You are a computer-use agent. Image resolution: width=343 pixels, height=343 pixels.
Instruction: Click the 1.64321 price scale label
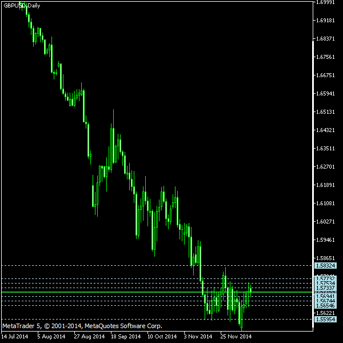click(x=325, y=130)
